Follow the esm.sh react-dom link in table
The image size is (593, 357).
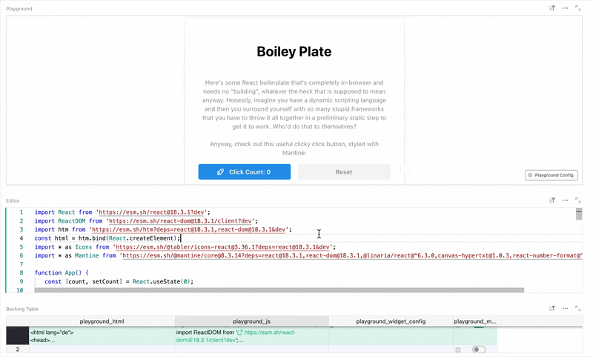[x=269, y=333]
